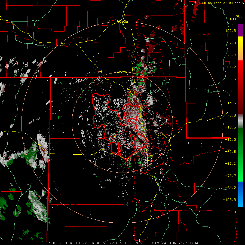The image size is (245, 245).
Task: Click the "[KT]" units label
Action: point(232,19)
